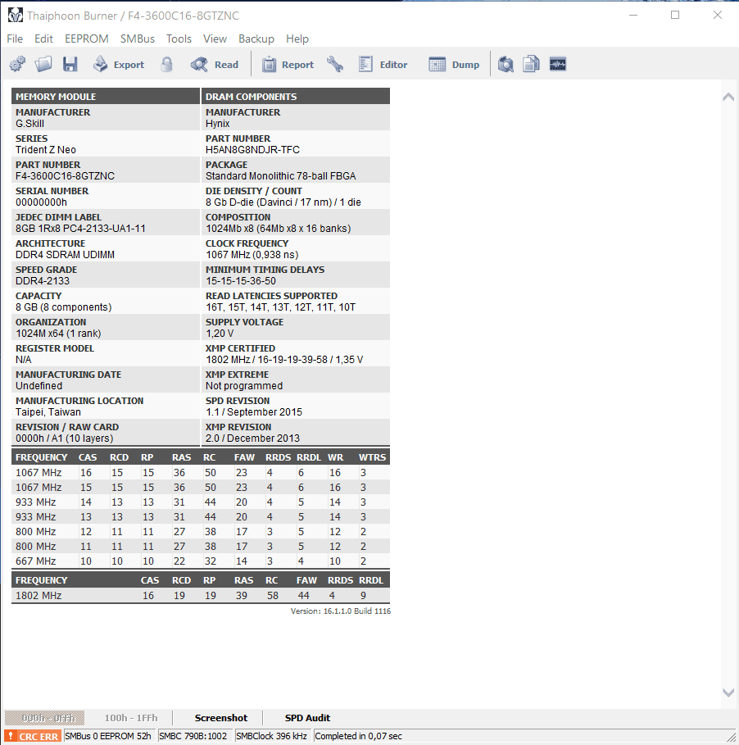Screen dimensions: 739x745
Task: Click the Export toolbar button
Action: pos(119,64)
